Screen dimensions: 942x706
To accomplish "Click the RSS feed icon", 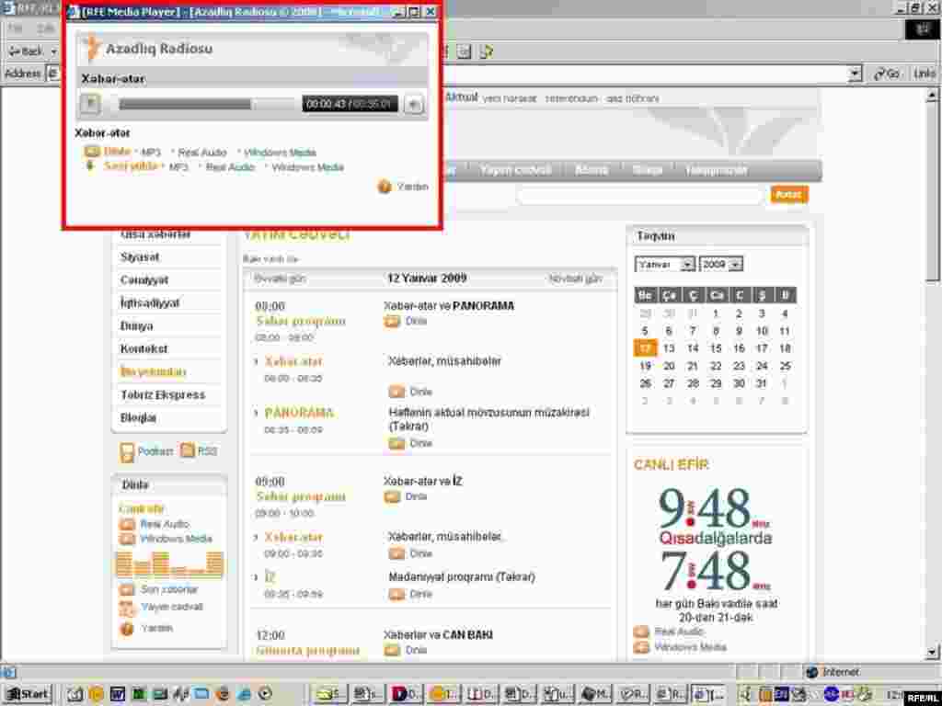I will click(x=188, y=450).
